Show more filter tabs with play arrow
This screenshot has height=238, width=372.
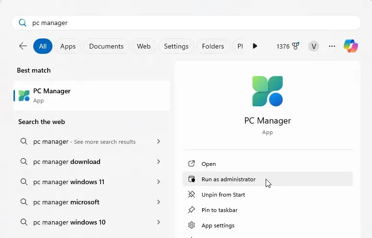(x=255, y=46)
